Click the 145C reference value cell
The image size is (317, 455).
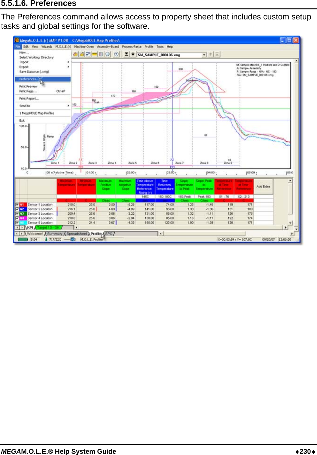click(x=145, y=197)
